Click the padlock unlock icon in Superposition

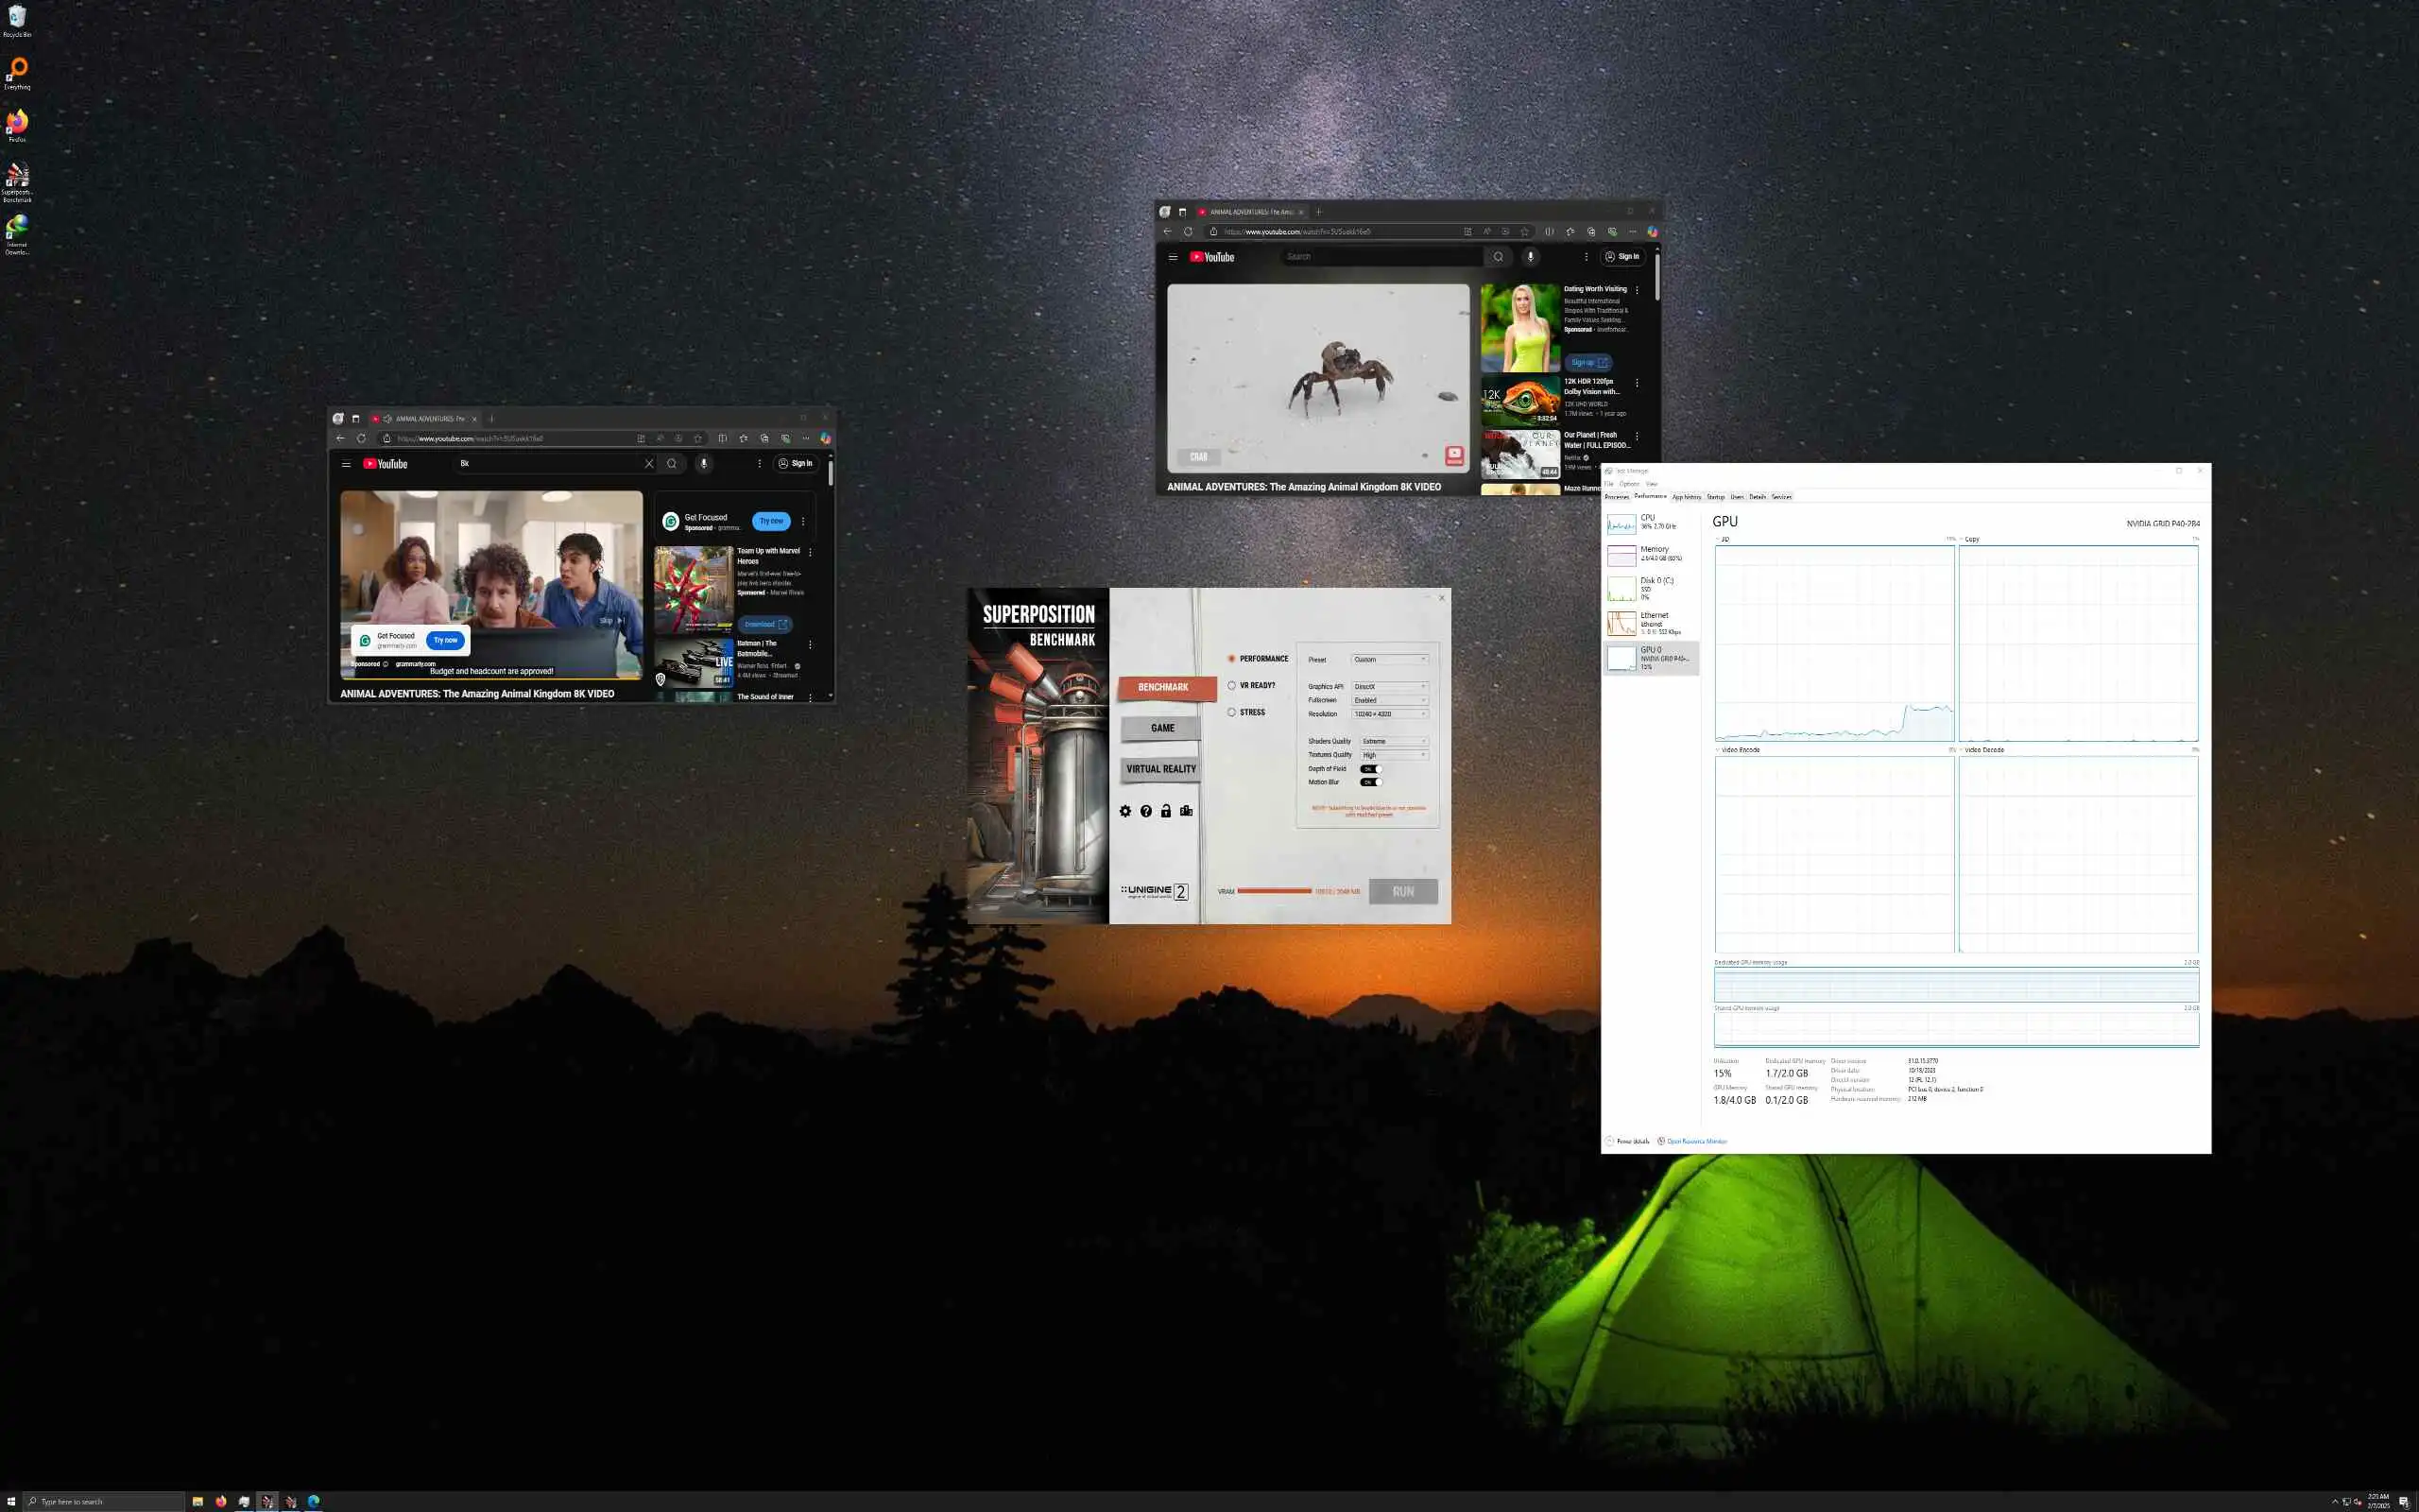pyautogui.click(x=1165, y=811)
